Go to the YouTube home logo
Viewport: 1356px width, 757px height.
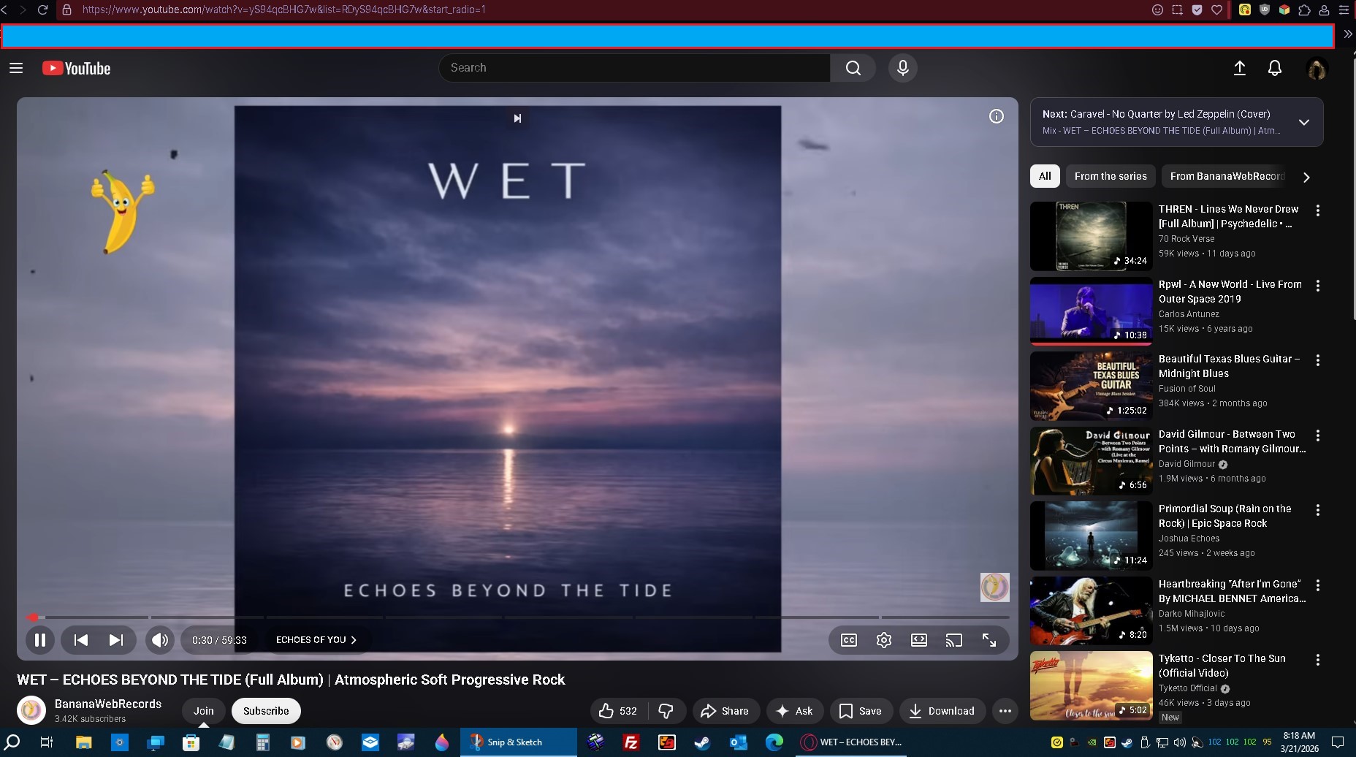76,68
